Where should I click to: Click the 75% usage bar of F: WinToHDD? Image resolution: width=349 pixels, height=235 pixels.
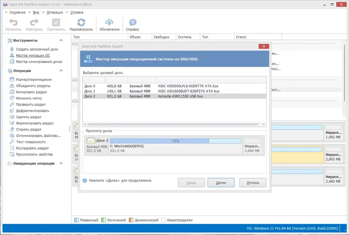coord(175,141)
